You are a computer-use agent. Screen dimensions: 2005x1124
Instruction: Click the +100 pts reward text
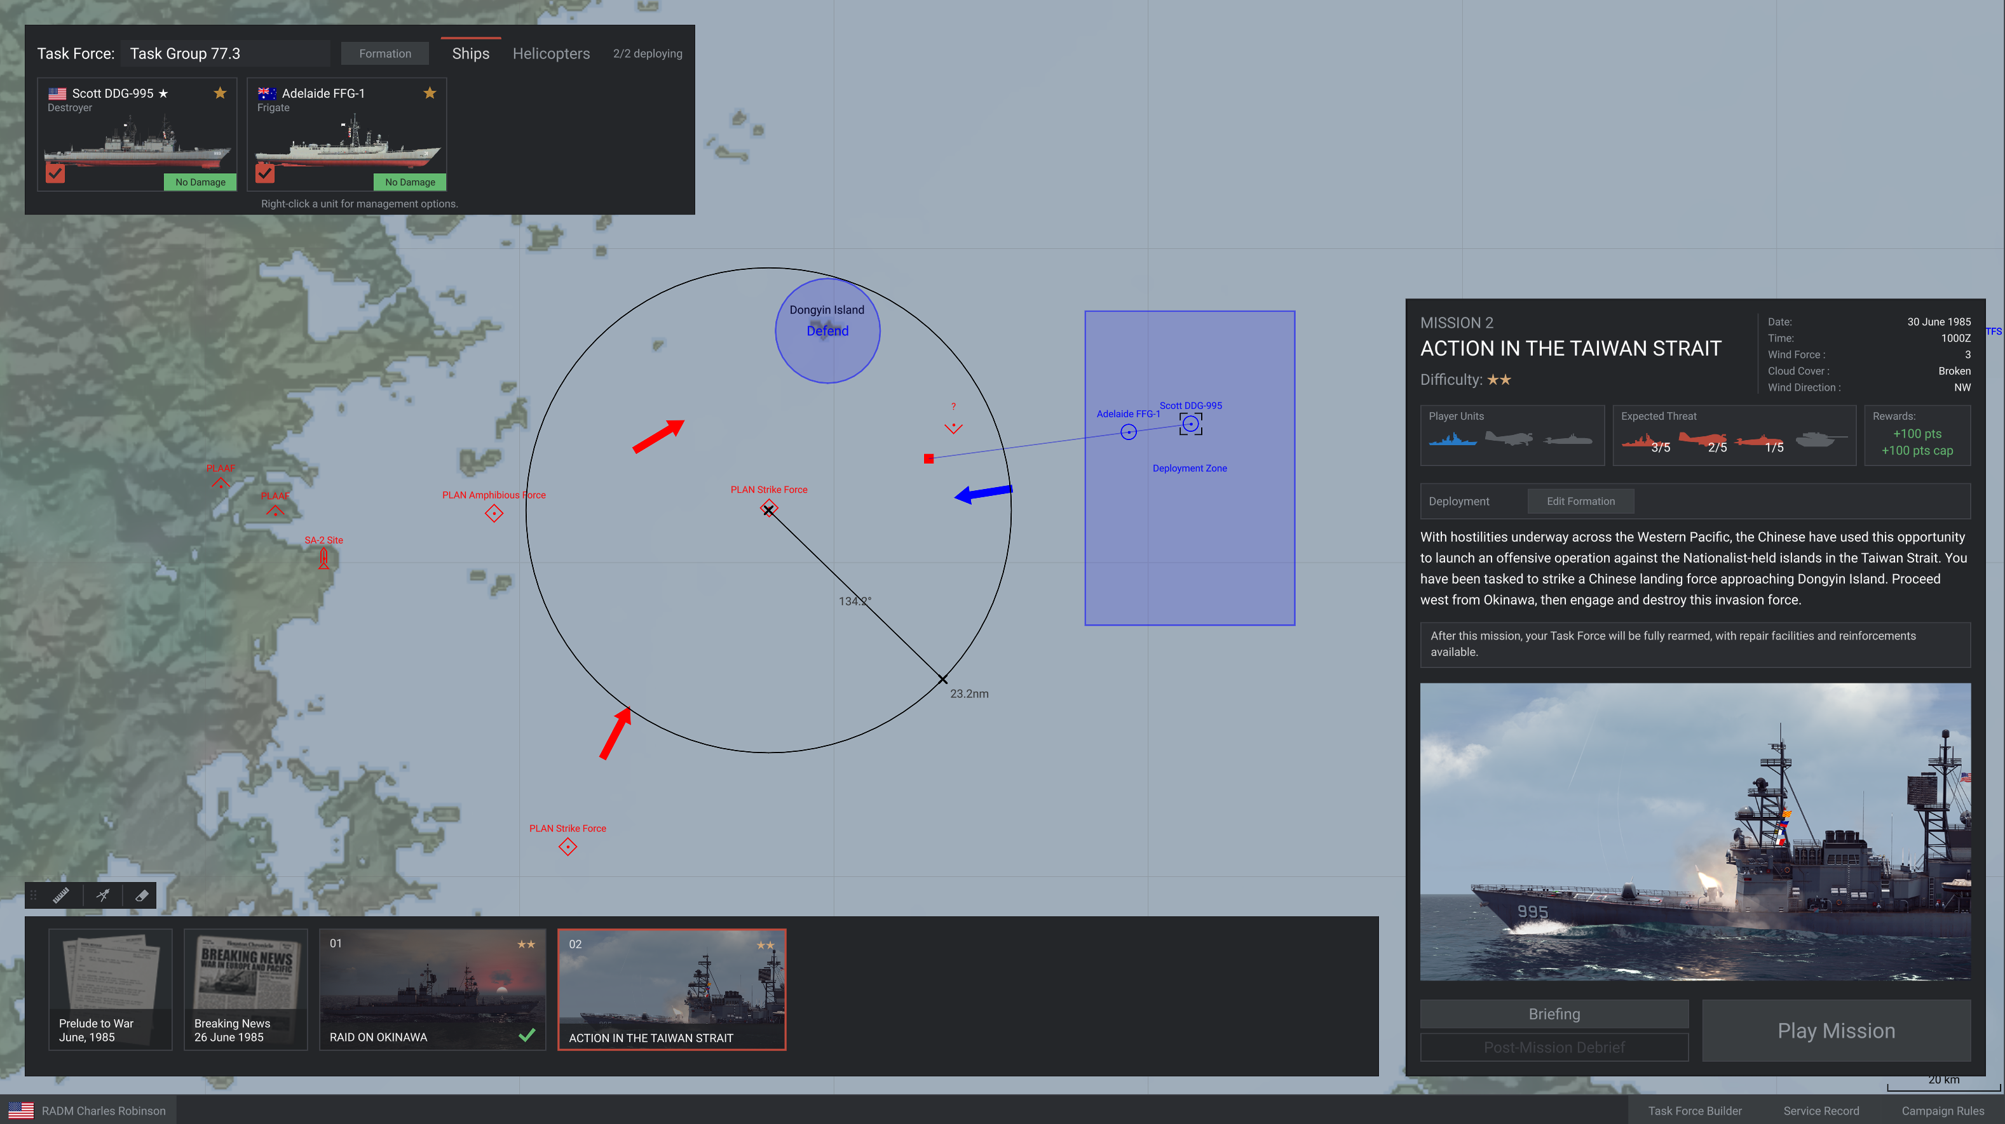1917,434
